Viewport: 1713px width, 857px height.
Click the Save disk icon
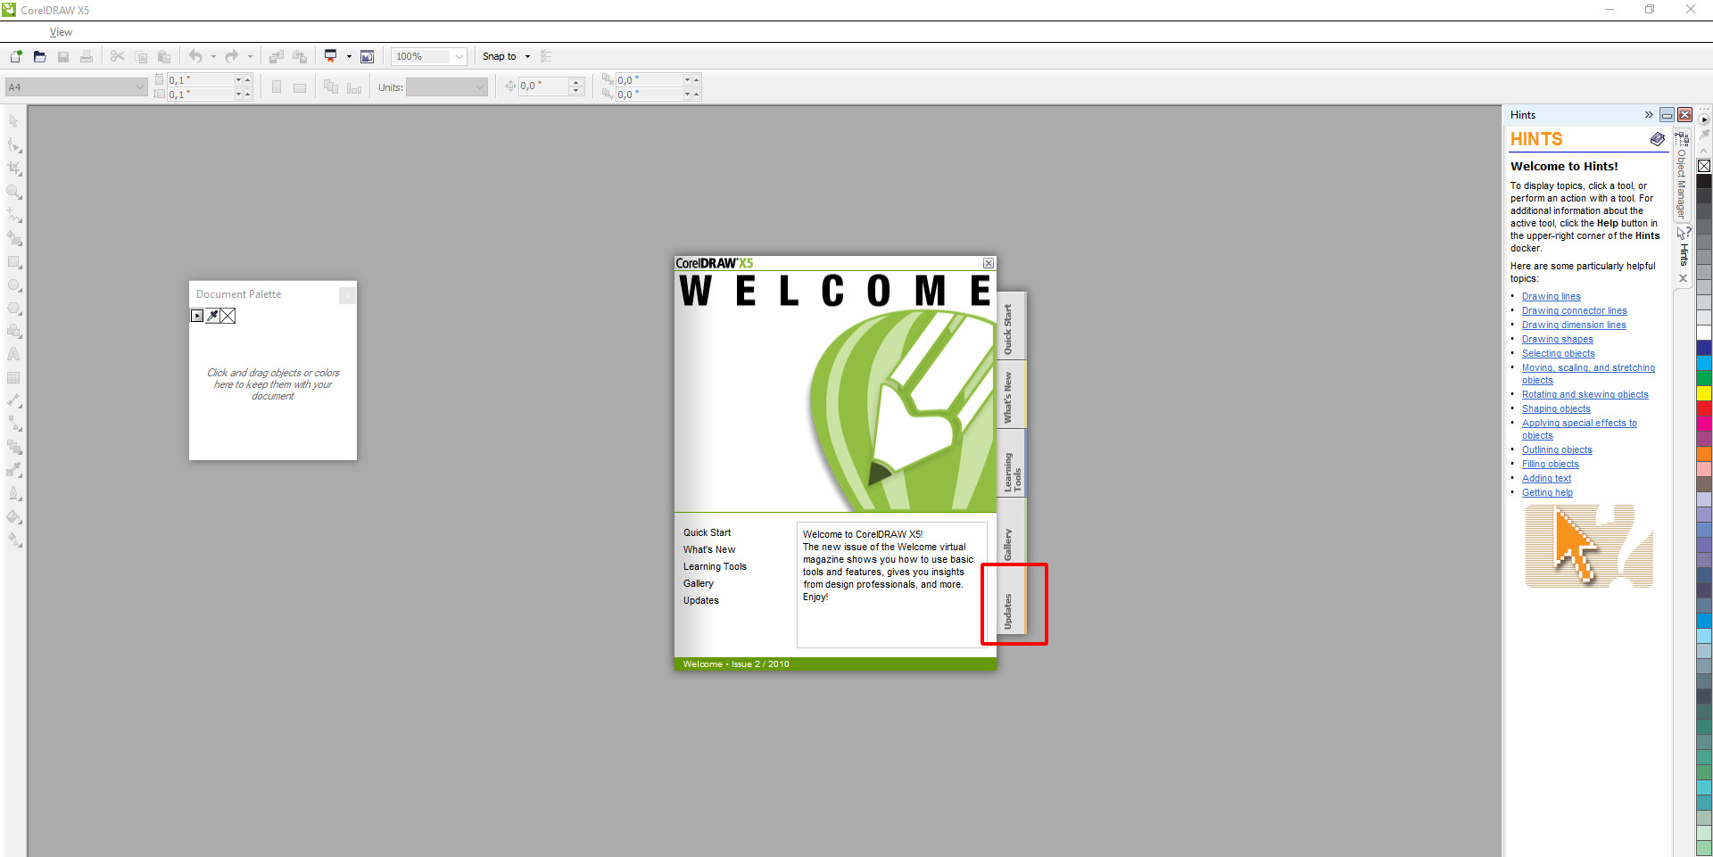(63, 56)
